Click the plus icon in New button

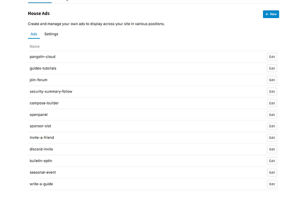click(267, 14)
